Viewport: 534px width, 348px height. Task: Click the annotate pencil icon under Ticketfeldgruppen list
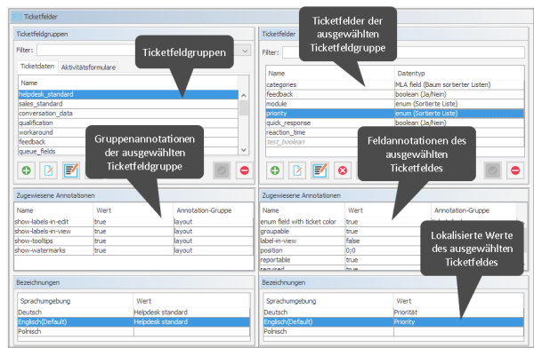71,170
